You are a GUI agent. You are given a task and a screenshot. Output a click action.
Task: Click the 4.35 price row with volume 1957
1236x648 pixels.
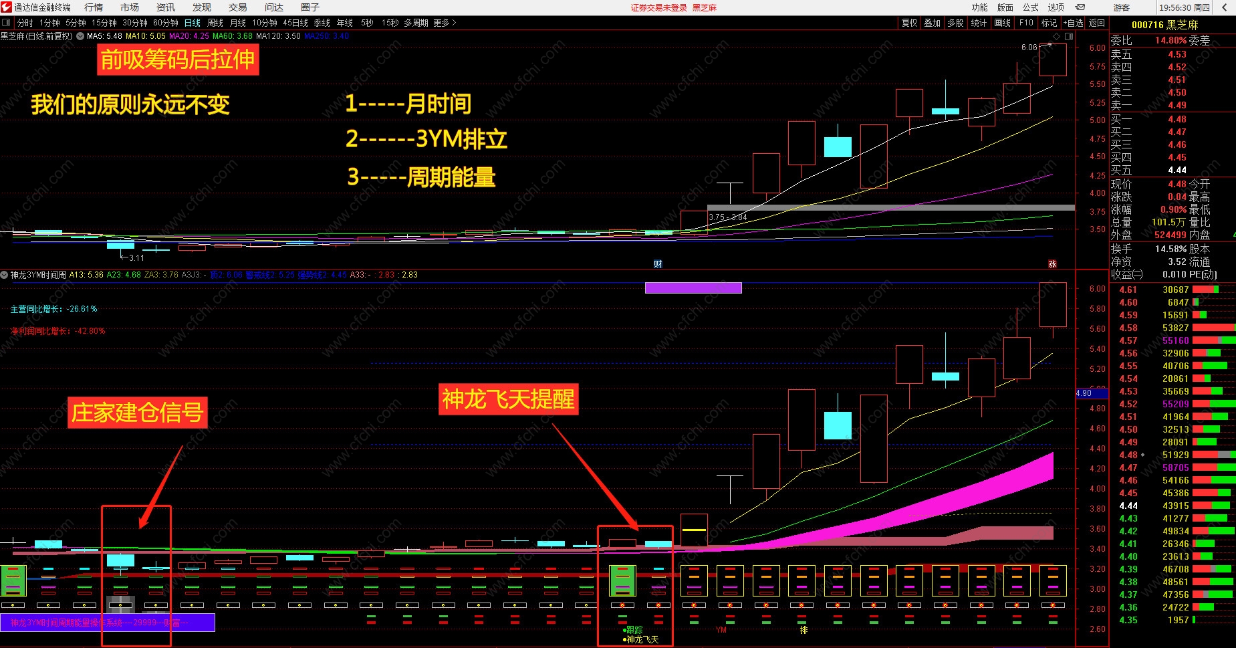[1172, 620]
